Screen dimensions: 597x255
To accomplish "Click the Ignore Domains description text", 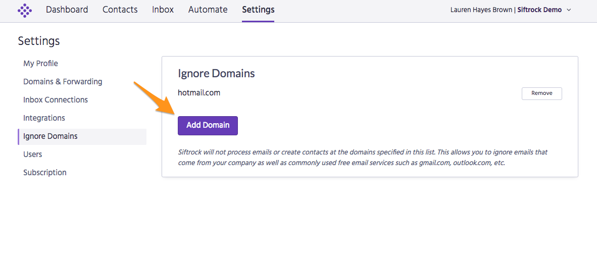I will [363, 158].
